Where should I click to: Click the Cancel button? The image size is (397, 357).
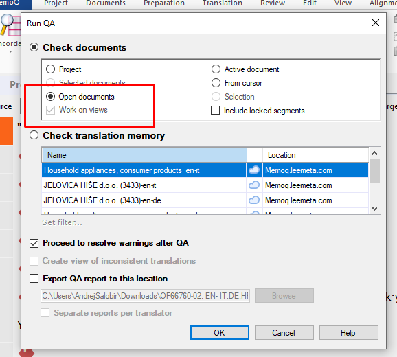[x=284, y=333]
